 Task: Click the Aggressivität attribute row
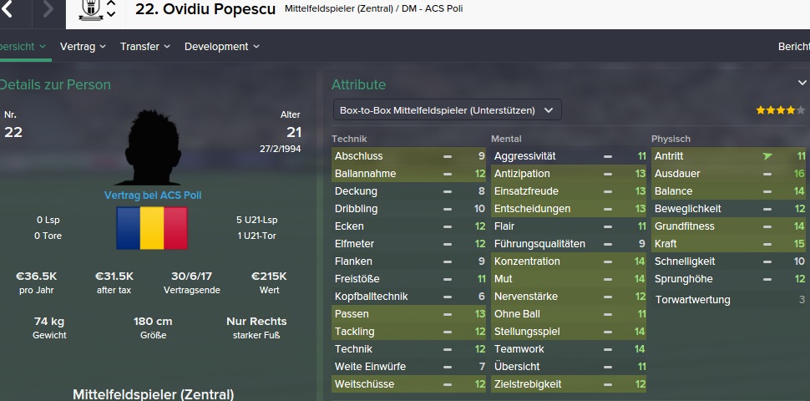(569, 156)
